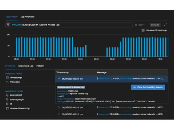Switch to the Log Search tab
Screen dimensions: 174x130
12,17
